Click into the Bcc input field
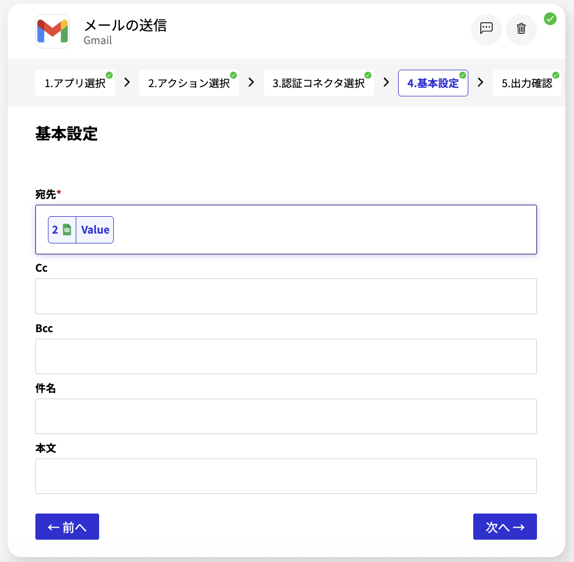Screen dimensions: 574x562 286,356
